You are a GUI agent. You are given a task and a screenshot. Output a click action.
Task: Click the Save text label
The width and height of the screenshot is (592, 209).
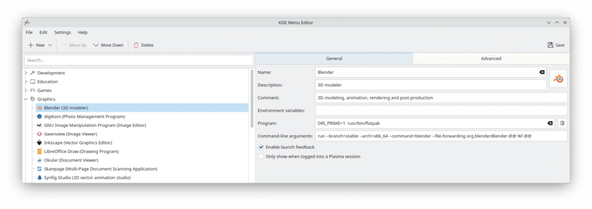(560, 45)
